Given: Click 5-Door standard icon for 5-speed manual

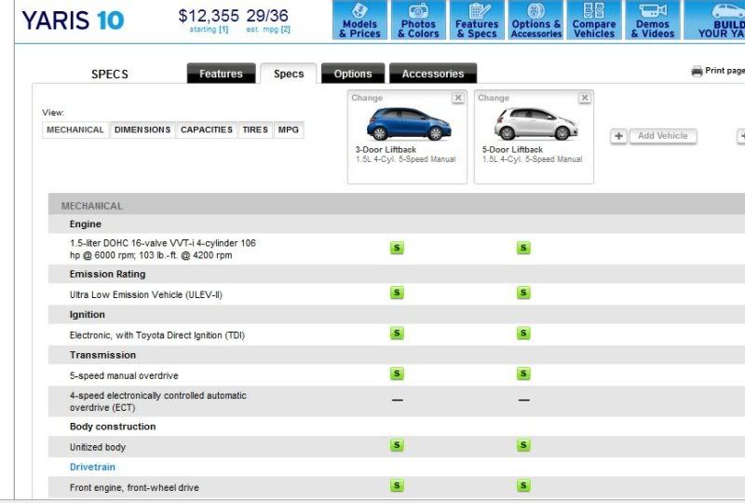Looking at the screenshot, I should click(x=523, y=374).
